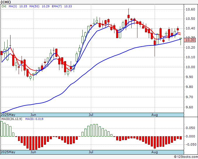Click the first MACD histogram bar in May
The height and width of the screenshot is (159, 198).
click(x=1, y=129)
